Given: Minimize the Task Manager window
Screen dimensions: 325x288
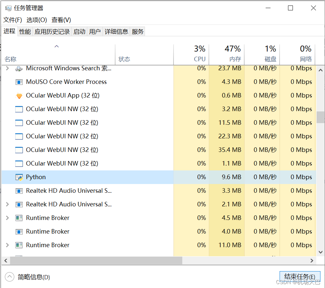Looking at the screenshot, I should tap(268, 8).
